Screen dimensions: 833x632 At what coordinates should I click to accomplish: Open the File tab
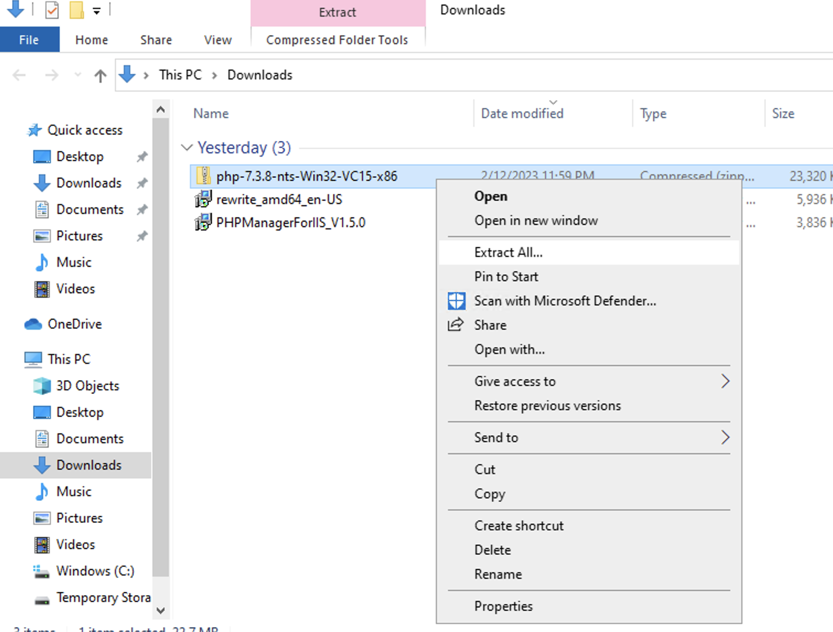[29, 40]
